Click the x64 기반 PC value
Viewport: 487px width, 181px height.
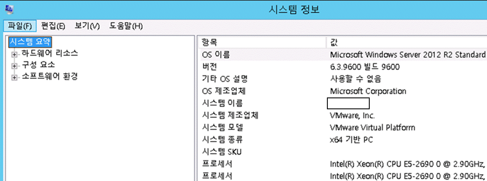coord(351,140)
